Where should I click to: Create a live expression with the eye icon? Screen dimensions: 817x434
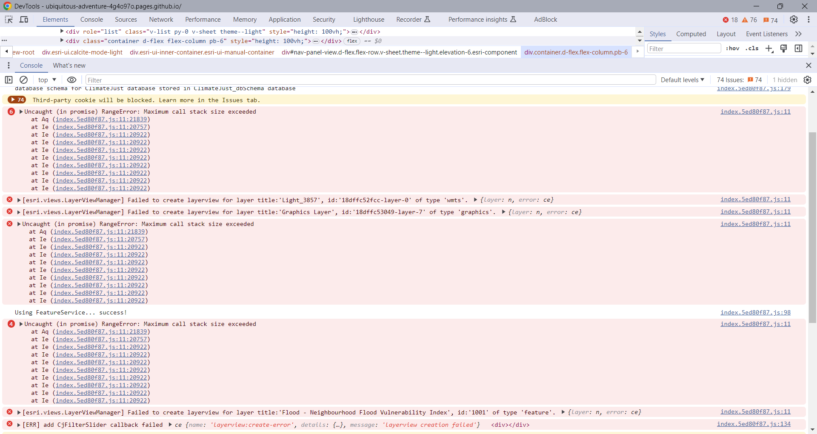[71, 80]
